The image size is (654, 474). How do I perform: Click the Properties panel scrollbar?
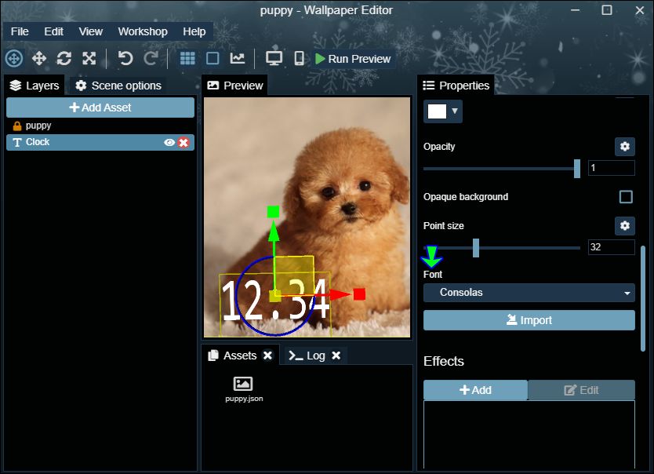(643, 298)
